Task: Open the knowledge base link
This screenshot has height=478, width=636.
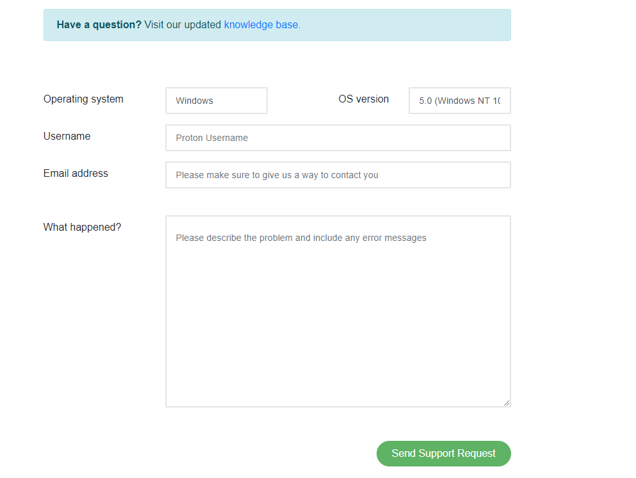Action: (261, 25)
